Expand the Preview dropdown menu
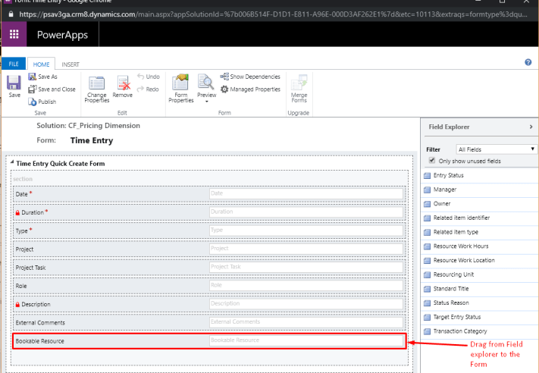 pos(206,101)
